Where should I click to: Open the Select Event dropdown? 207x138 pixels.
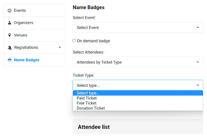138,27
